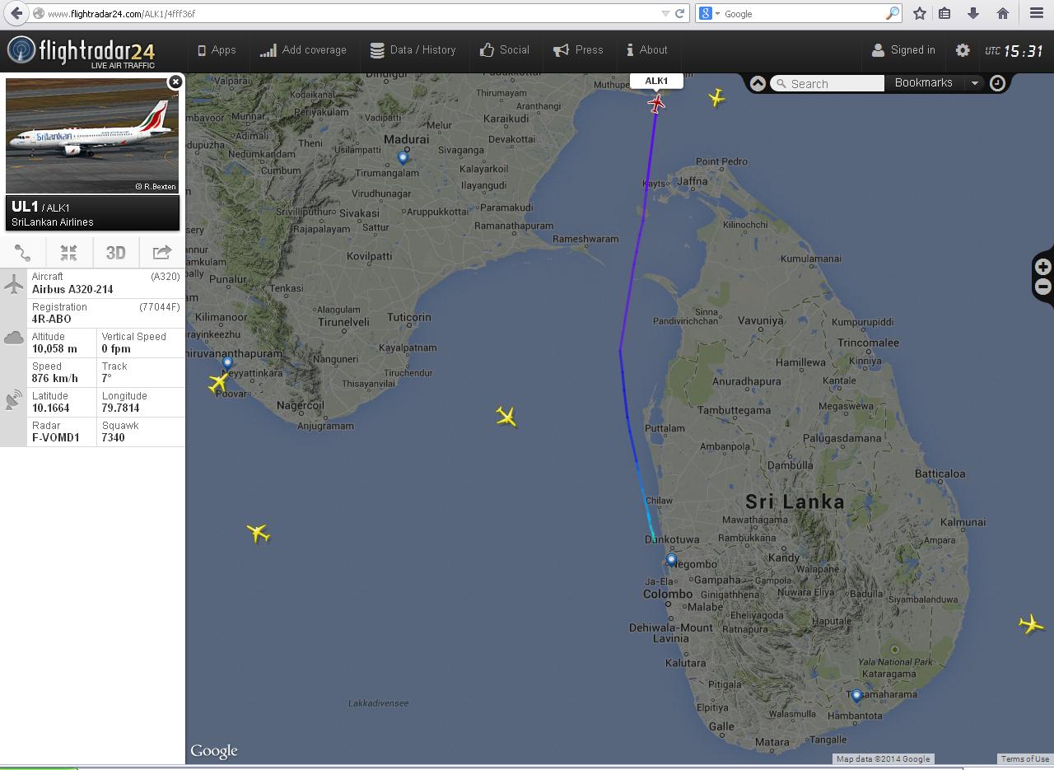Go back in the browser
Viewport: 1054px width, 770px height.
(16, 13)
